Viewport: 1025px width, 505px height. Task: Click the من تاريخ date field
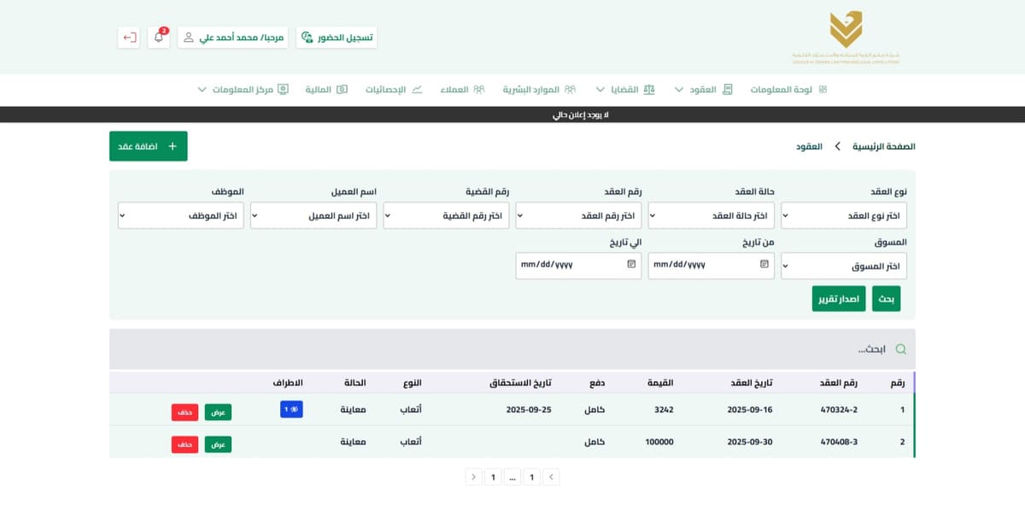pos(712,265)
